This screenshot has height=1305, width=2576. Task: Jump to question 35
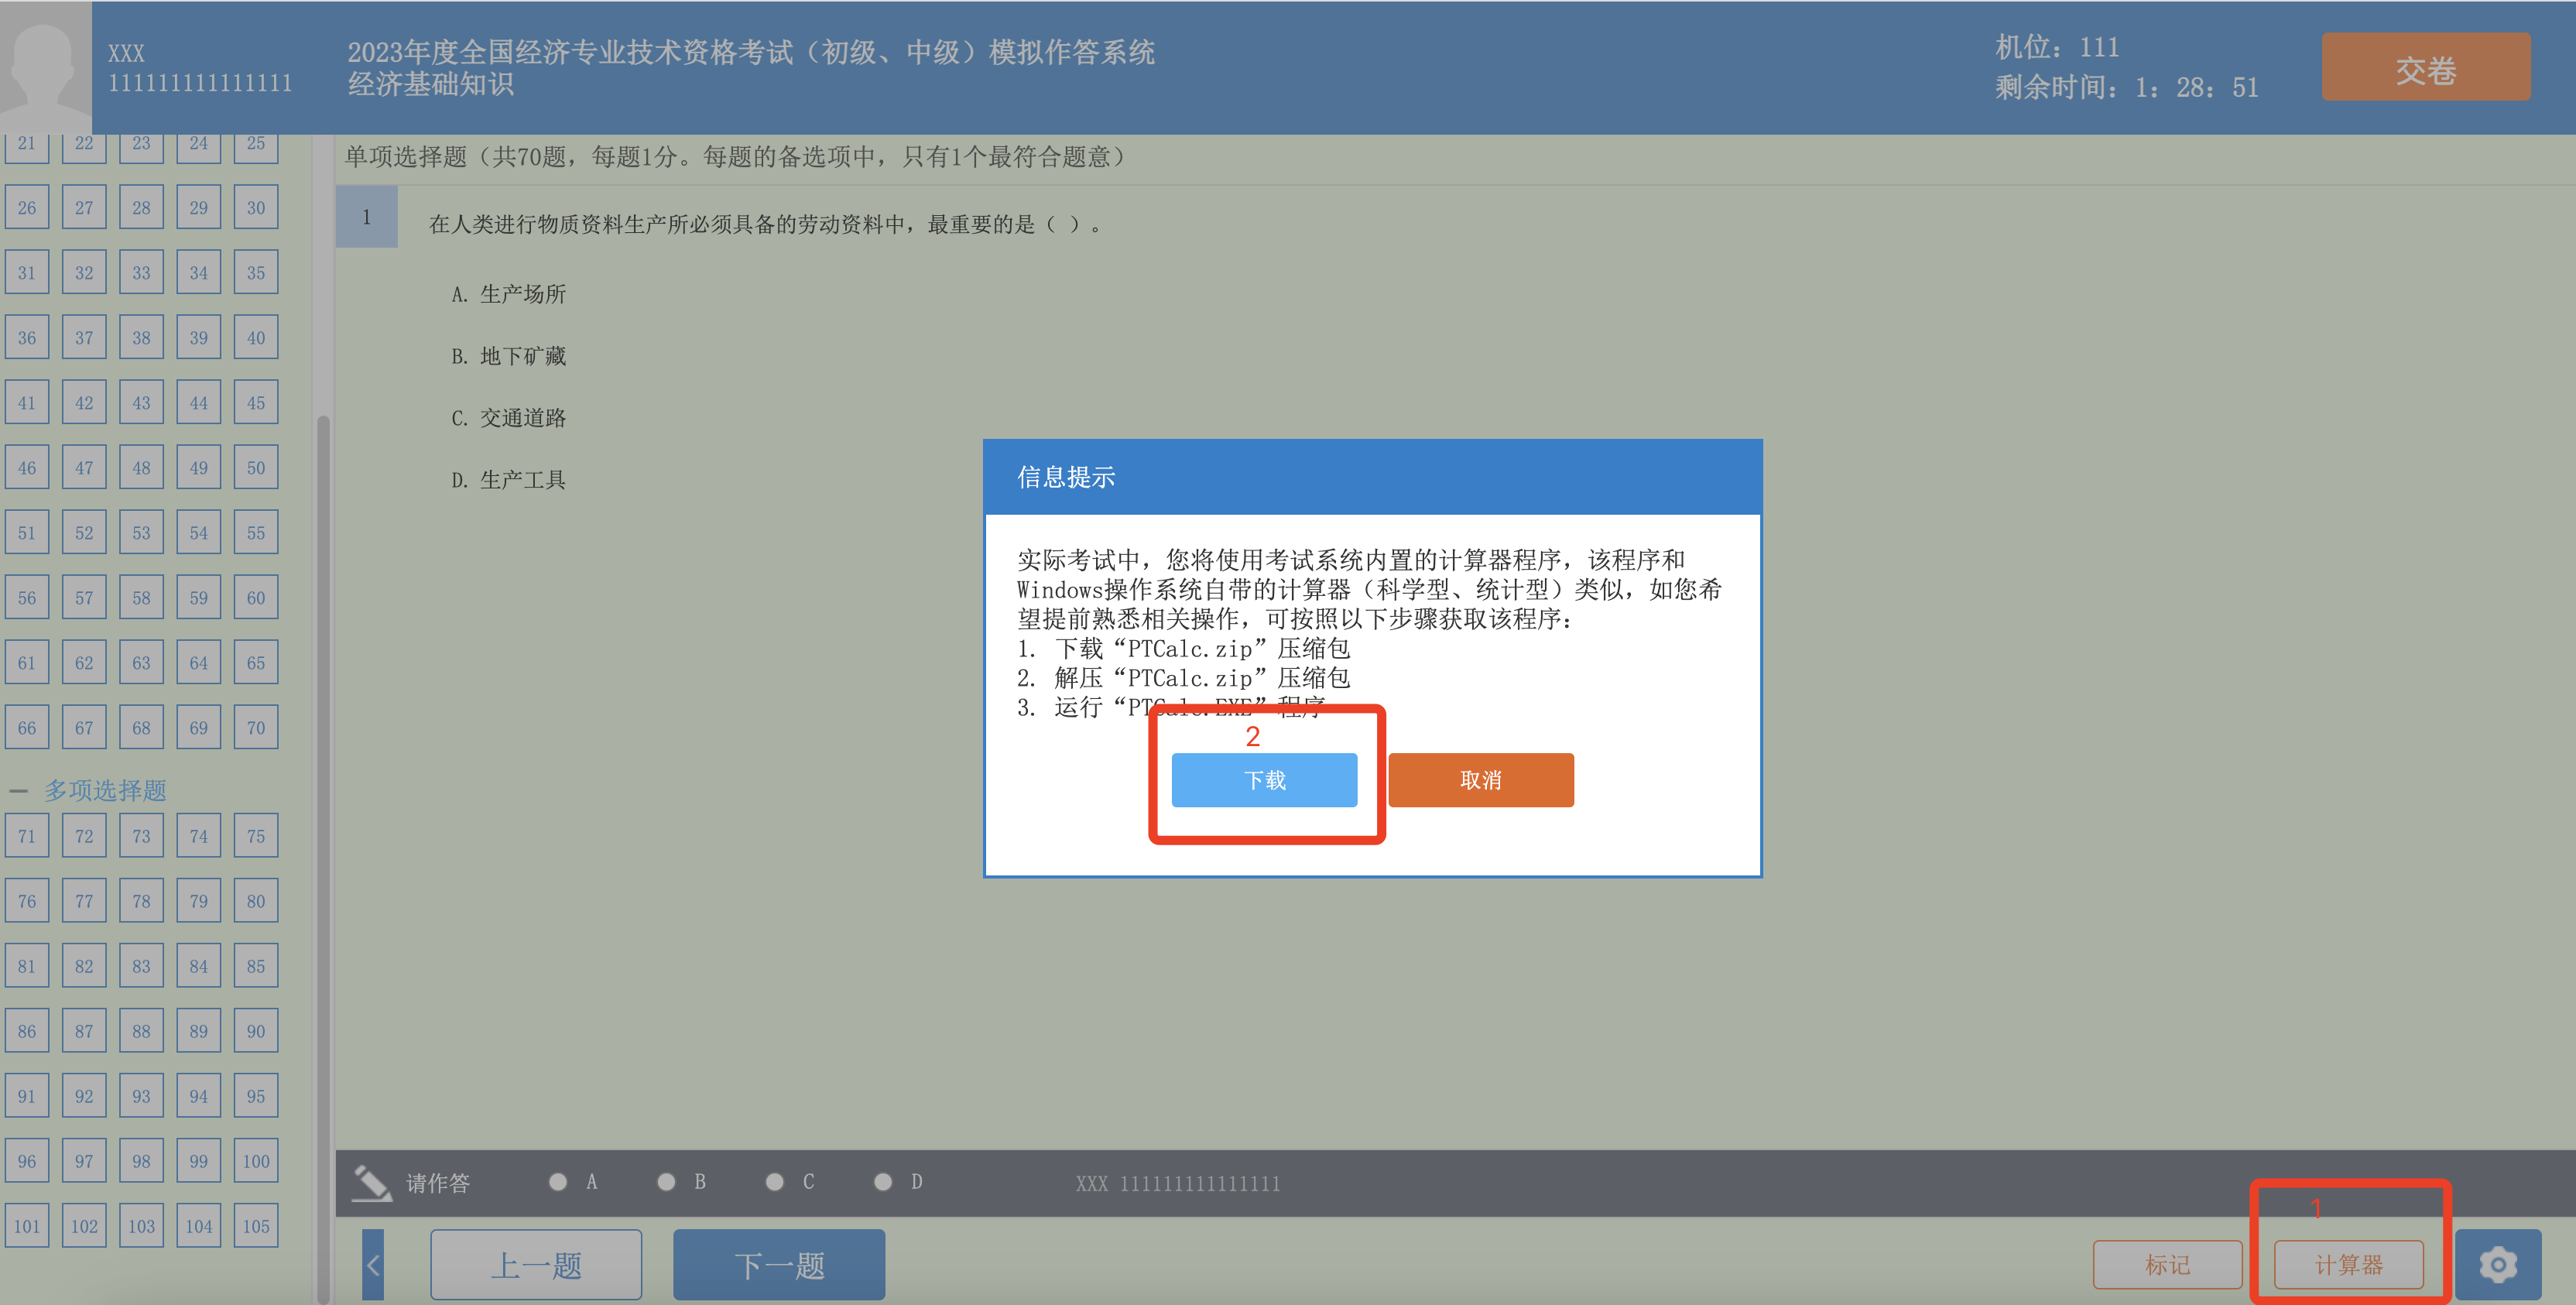[x=256, y=273]
